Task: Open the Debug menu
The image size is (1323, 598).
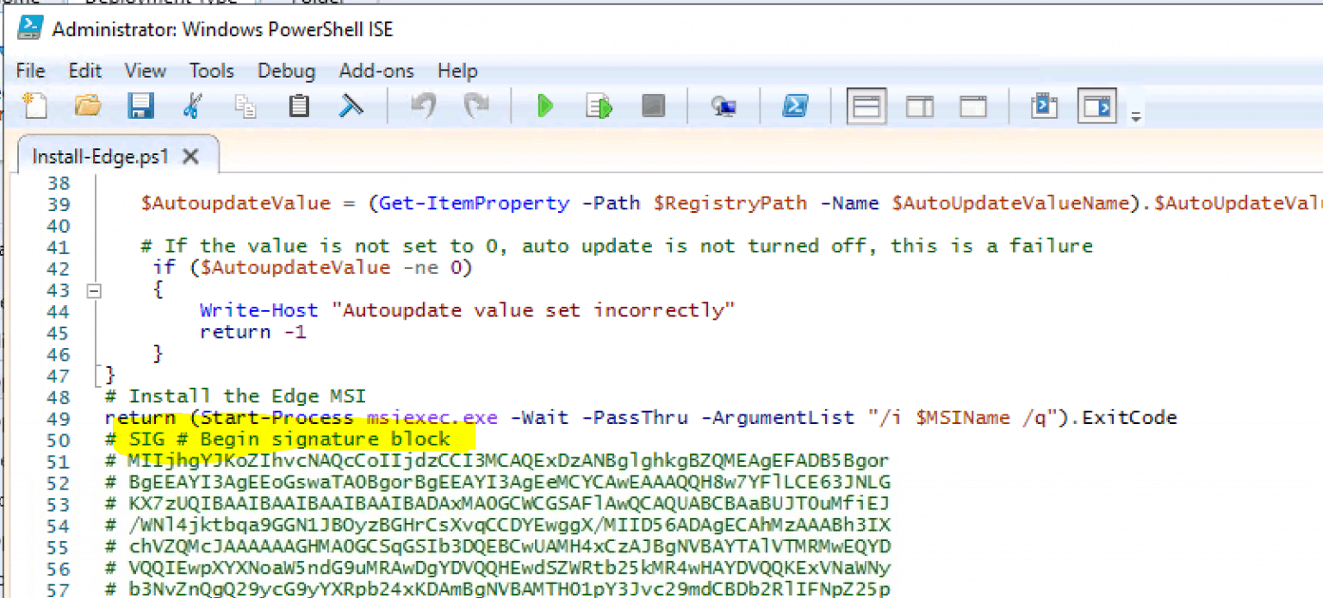Action: click(x=286, y=71)
